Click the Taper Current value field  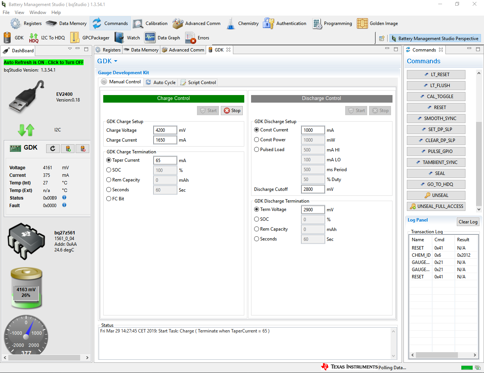165,161
